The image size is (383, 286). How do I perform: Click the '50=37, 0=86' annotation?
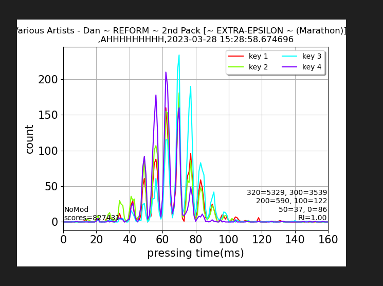pyautogui.click(x=303, y=209)
